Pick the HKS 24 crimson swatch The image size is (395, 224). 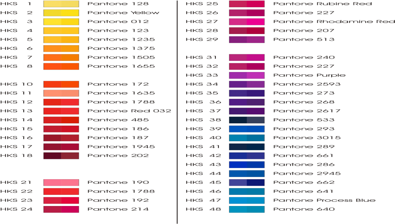[x=61, y=209]
